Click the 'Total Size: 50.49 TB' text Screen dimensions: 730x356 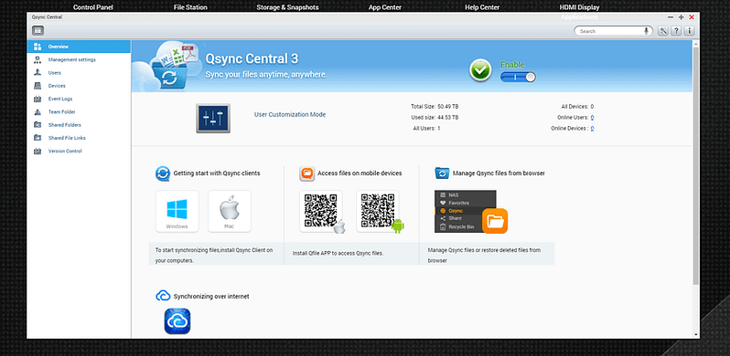pos(435,107)
